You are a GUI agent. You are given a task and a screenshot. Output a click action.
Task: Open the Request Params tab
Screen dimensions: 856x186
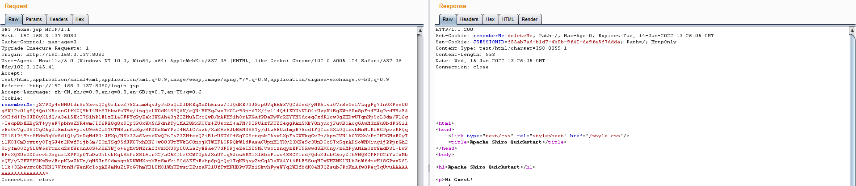tap(34, 19)
